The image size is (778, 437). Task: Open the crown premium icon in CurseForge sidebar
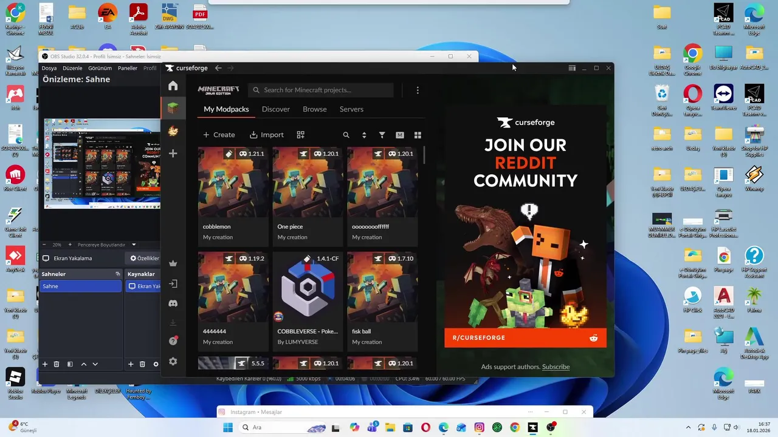(x=173, y=263)
